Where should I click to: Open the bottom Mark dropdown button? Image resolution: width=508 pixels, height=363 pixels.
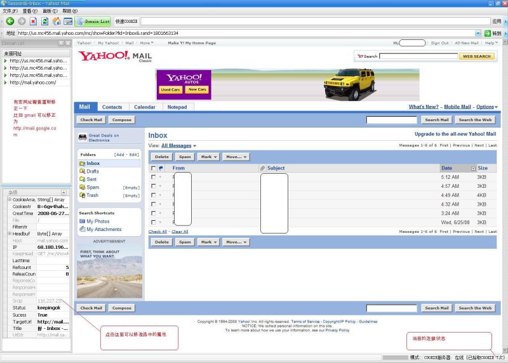(x=208, y=242)
